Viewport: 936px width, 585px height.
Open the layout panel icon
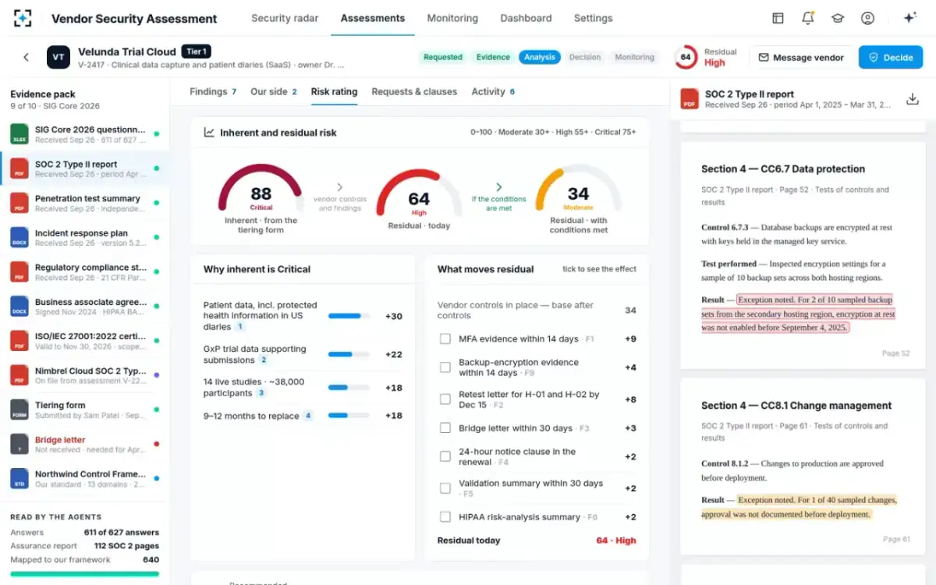[778, 18]
